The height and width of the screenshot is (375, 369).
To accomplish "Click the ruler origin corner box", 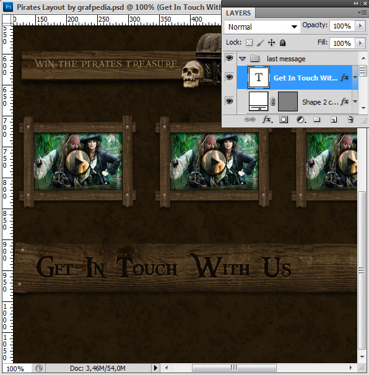I will coord(7,20).
